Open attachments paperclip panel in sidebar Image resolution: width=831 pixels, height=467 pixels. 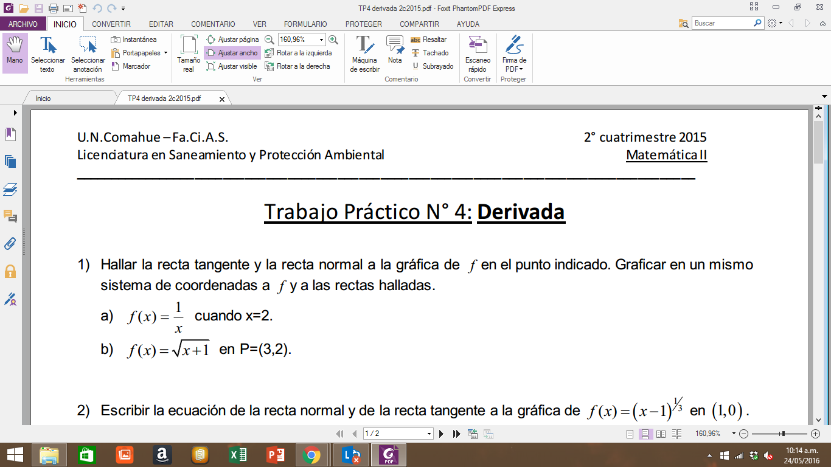click(x=10, y=244)
